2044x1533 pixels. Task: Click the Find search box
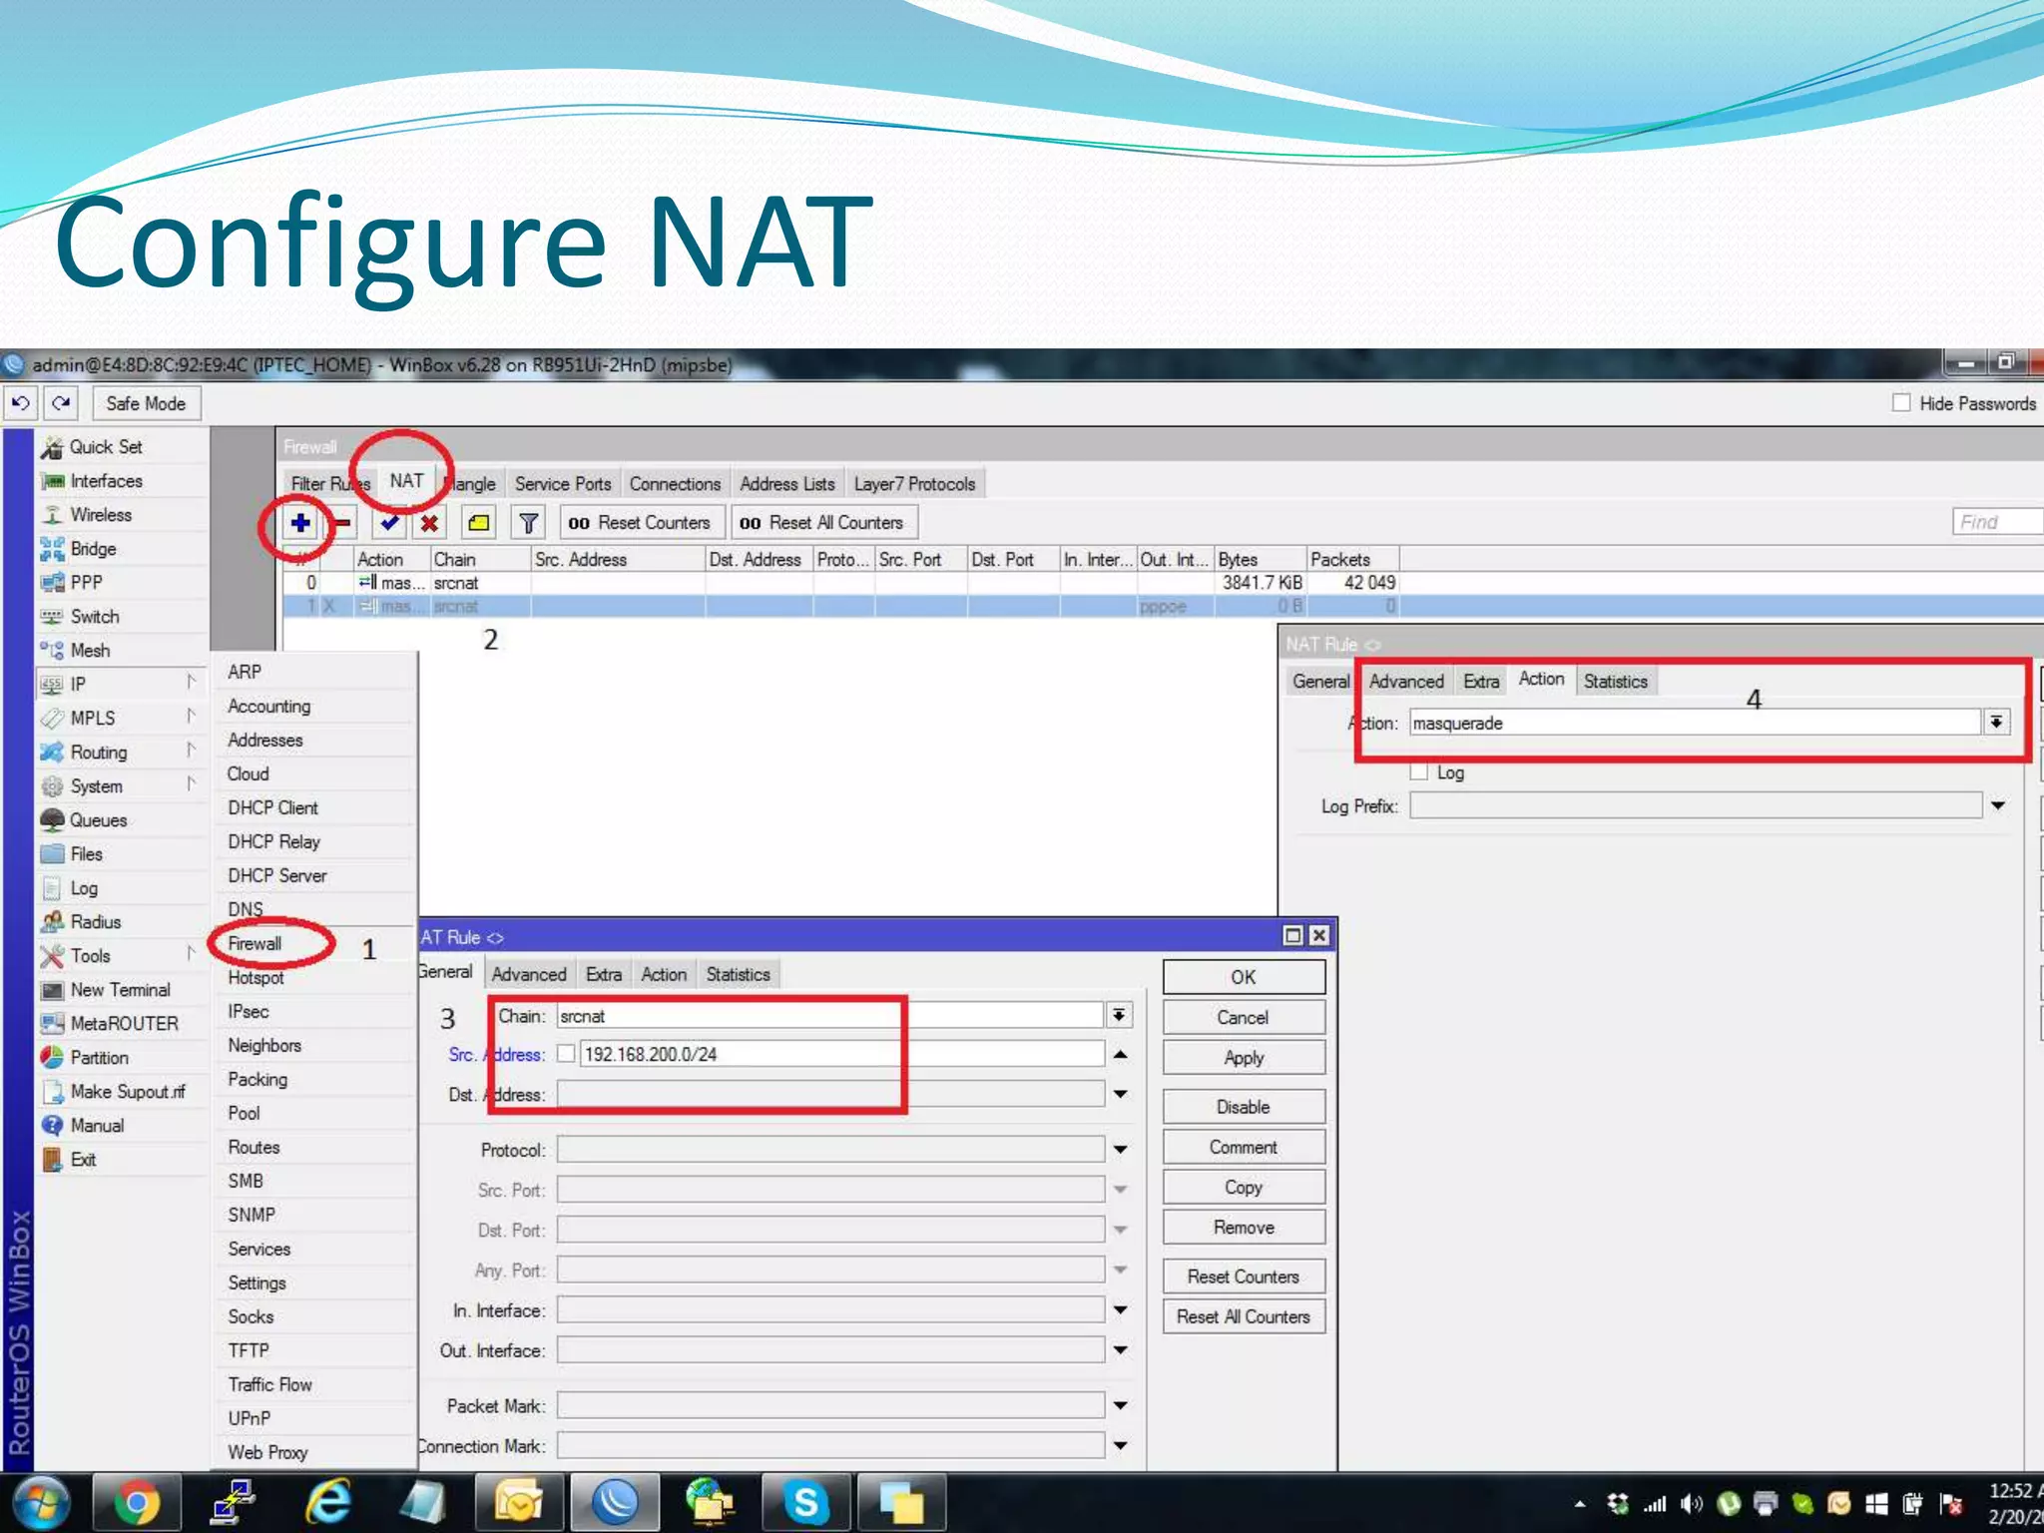1997,522
